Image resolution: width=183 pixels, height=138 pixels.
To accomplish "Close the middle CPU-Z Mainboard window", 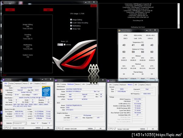I will coord(103,80).
